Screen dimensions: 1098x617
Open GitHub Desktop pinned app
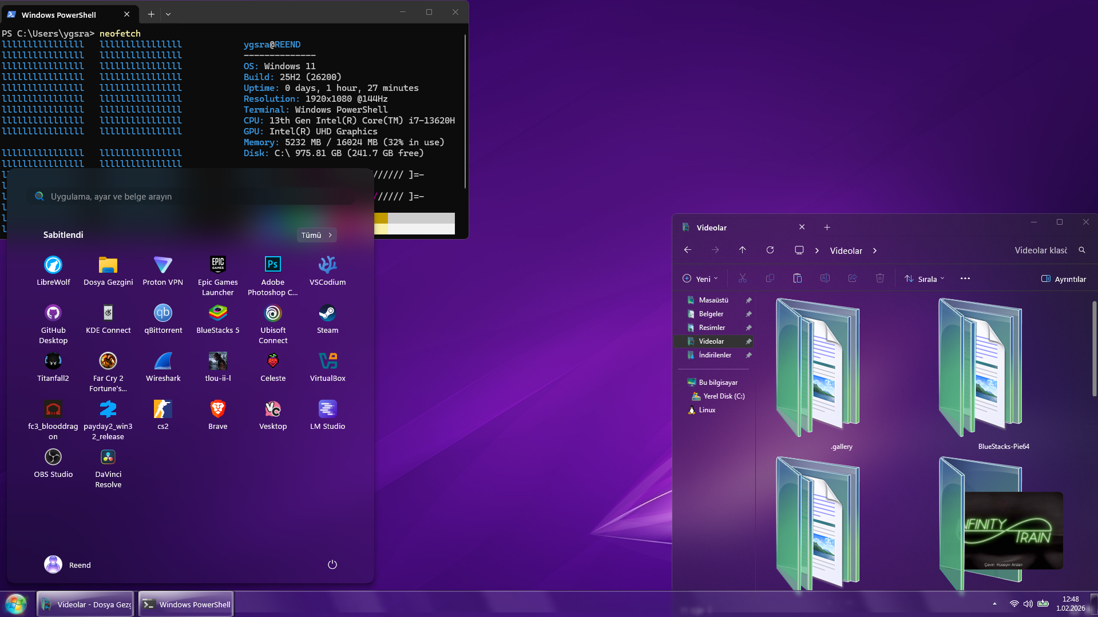point(53,324)
